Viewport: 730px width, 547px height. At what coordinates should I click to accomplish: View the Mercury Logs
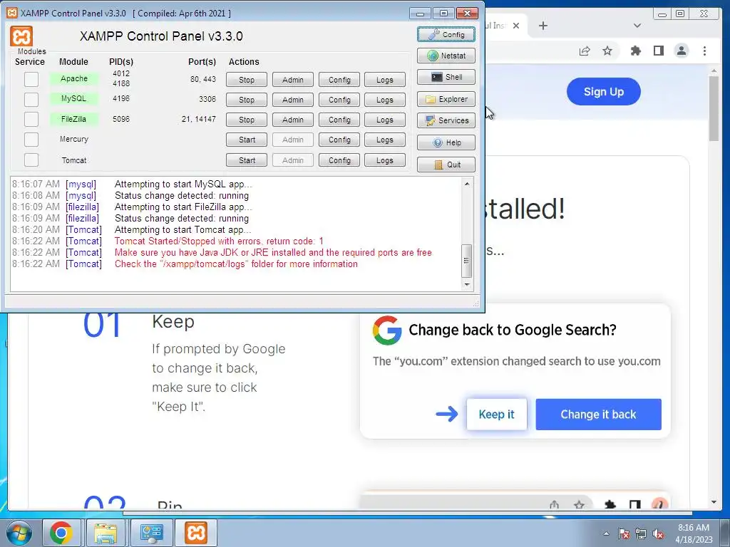[x=385, y=140]
